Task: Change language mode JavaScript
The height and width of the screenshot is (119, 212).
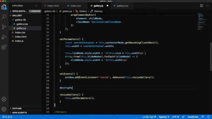Action: coord(193,117)
